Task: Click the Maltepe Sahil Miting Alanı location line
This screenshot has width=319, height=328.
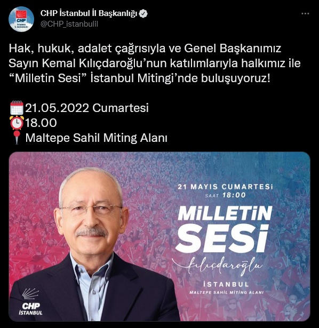Action: pos(96,138)
